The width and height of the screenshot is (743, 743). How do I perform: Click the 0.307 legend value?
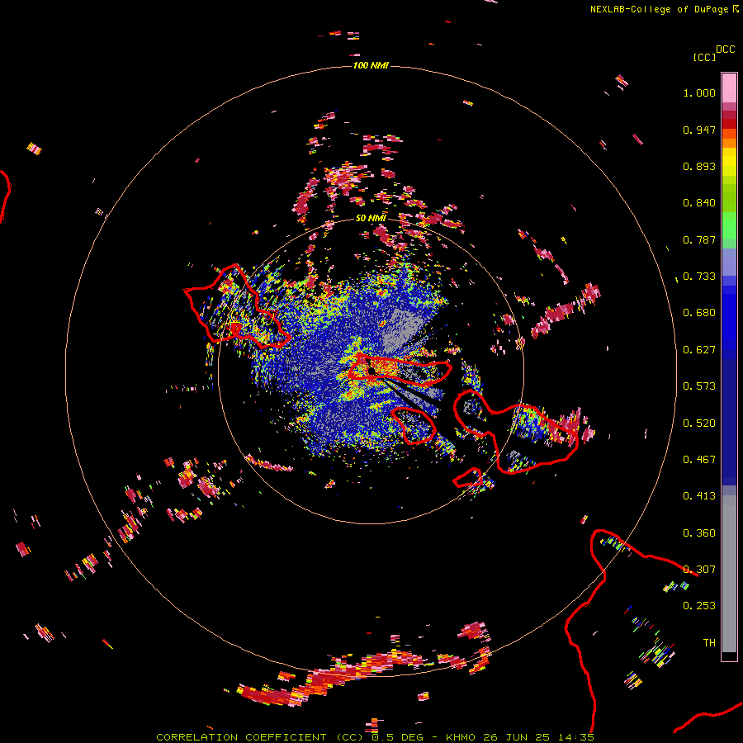click(699, 570)
